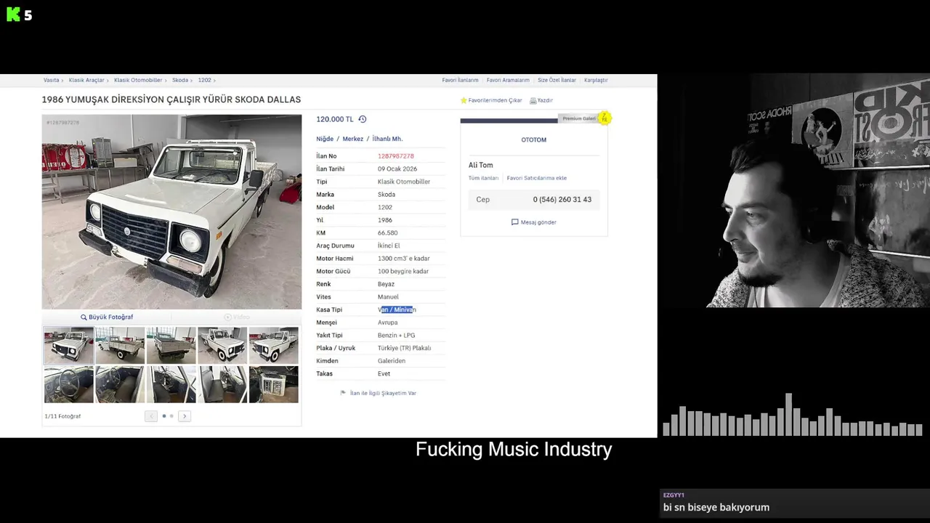Go to next photo page arrow

click(x=185, y=416)
